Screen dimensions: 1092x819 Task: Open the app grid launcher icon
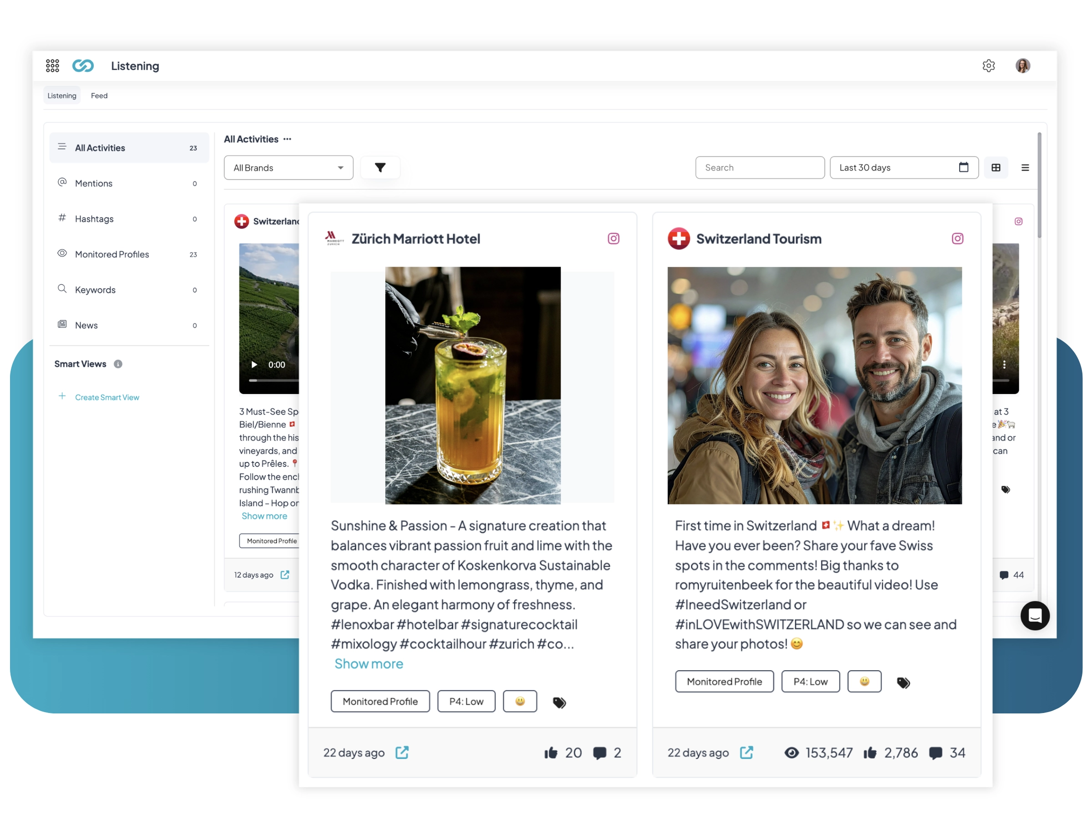pyautogui.click(x=52, y=66)
